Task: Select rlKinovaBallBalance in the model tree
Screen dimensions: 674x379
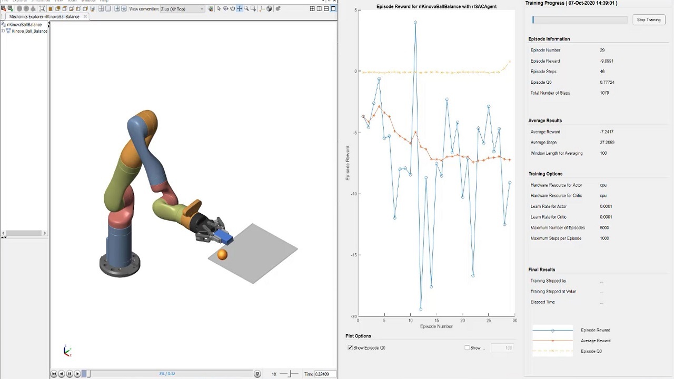Action: point(24,25)
